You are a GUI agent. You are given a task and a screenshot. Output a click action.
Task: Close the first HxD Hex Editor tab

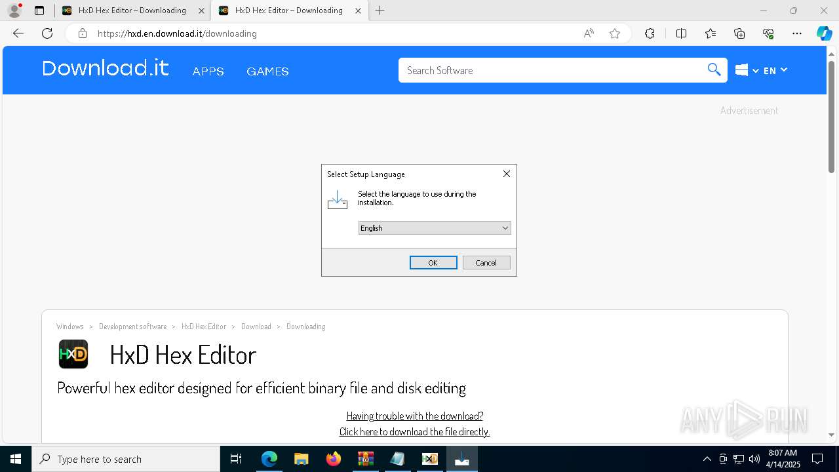pos(201,10)
